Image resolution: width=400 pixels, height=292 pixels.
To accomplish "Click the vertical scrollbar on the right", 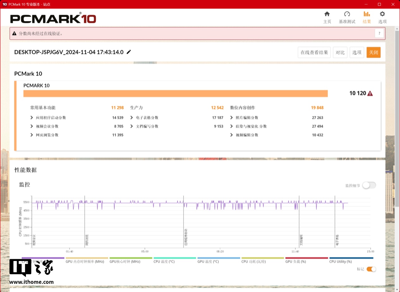I will pos(397,95).
